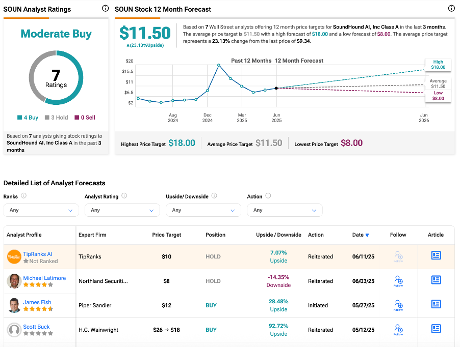This screenshot has height=347, width=460.
Task: Follow analyst James Fish
Action: pos(398,305)
